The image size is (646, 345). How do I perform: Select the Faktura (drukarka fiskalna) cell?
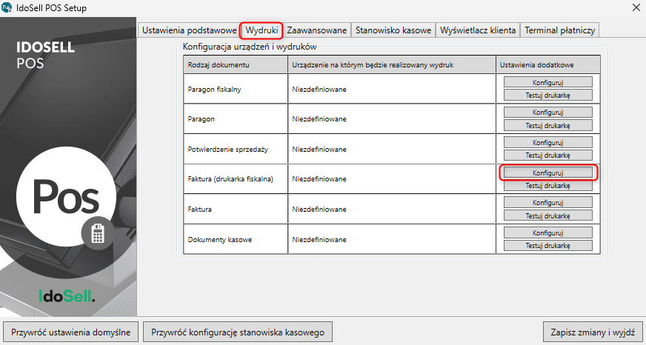236,179
